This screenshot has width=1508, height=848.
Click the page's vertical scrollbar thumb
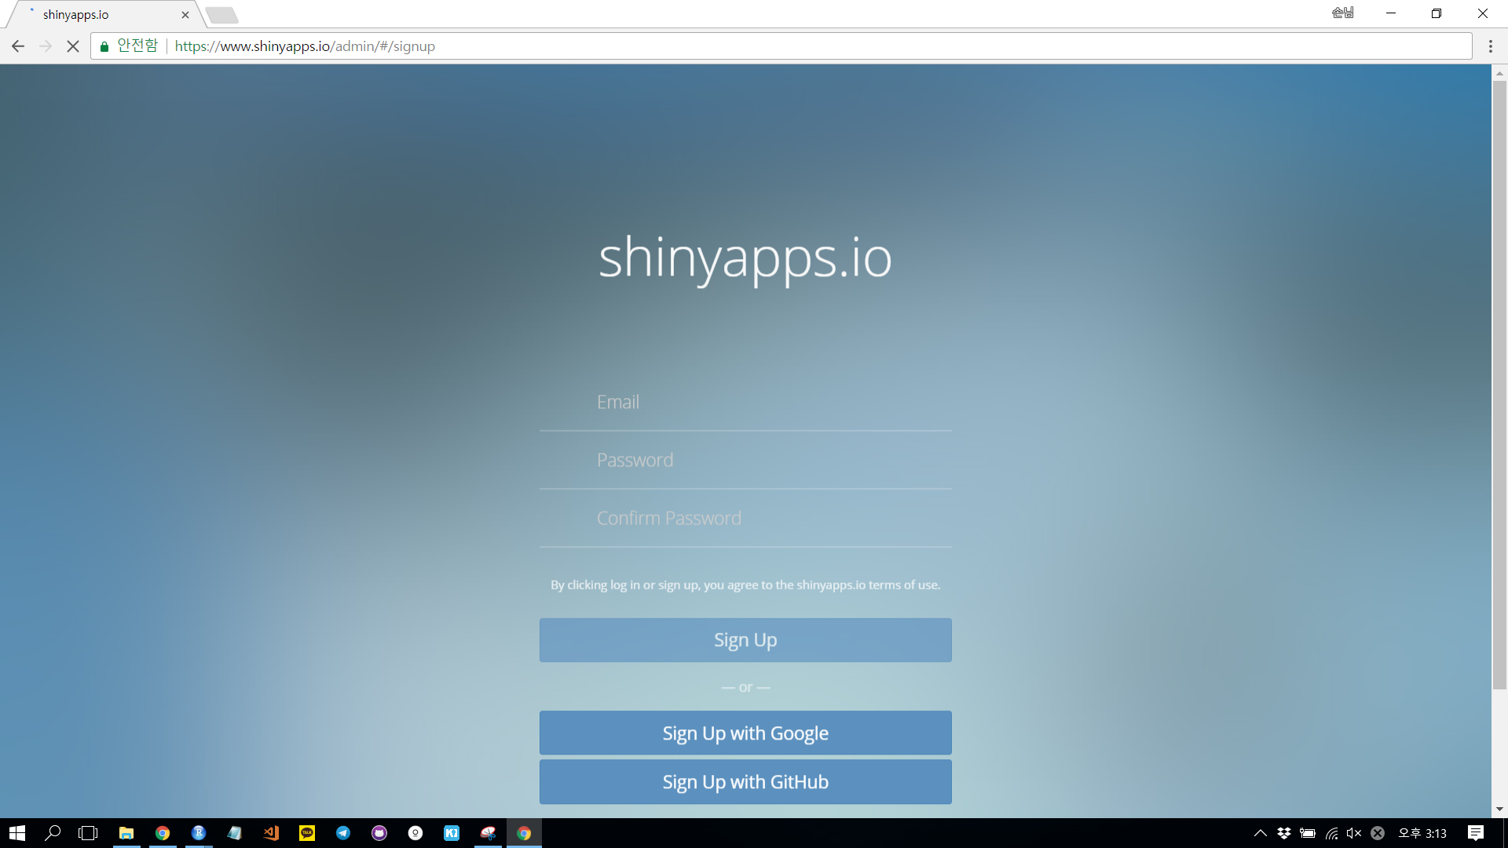pyautogui.click(x=1499, y=385)
